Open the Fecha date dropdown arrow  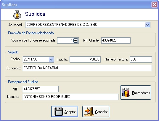[52, 59]
